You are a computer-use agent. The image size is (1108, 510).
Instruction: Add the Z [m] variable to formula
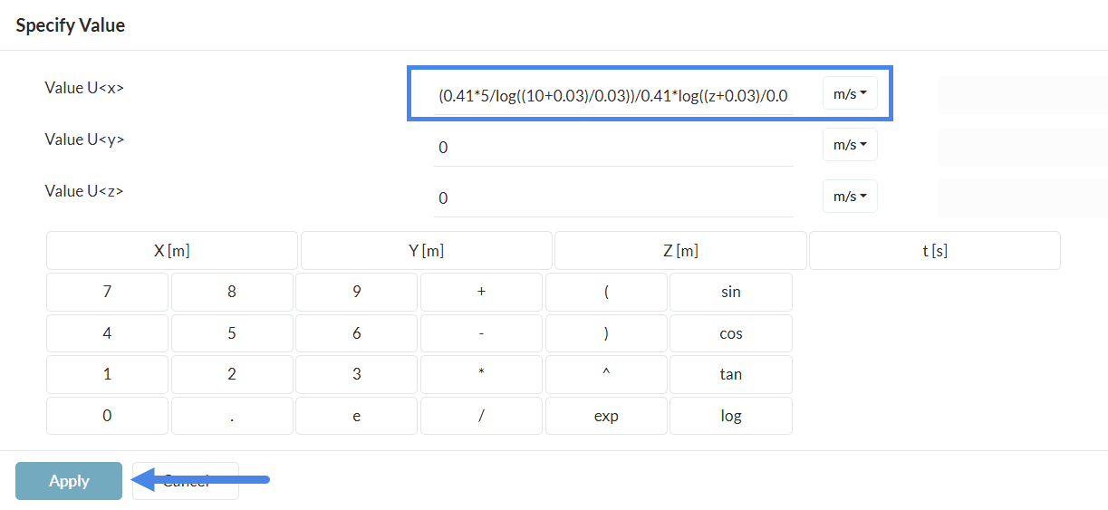pyautogui.click(x=680, y=251)
